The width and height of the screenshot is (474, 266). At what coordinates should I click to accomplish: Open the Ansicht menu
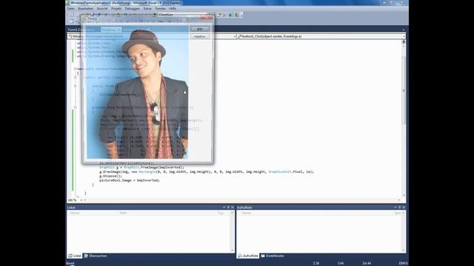click(102, 8)
